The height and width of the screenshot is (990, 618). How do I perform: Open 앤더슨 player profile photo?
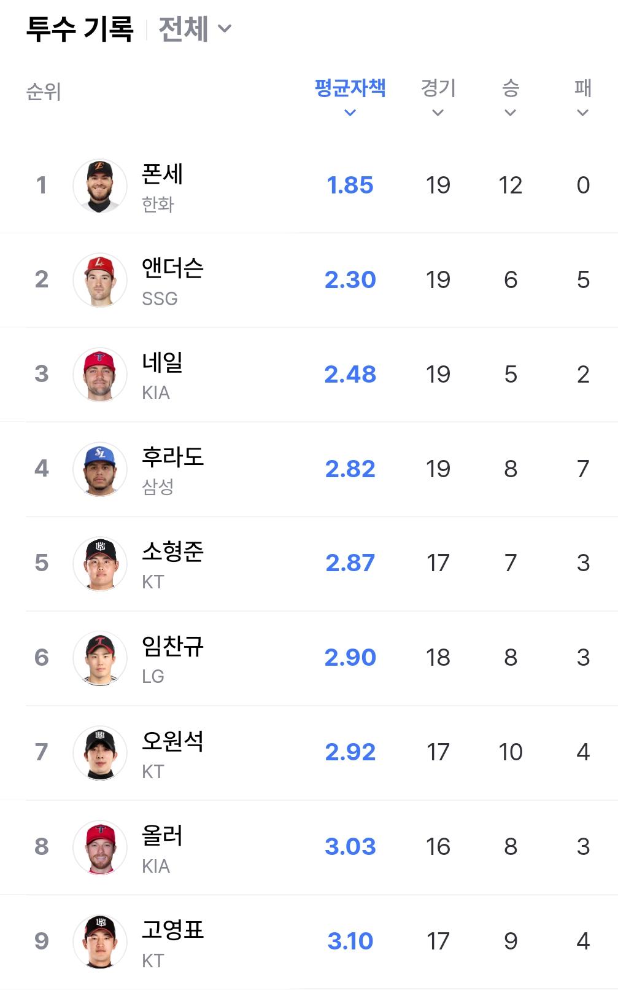coord(100,280)
